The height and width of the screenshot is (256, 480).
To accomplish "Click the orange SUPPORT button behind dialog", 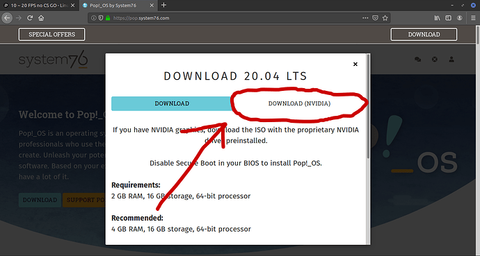I will [x=84, y=200].
